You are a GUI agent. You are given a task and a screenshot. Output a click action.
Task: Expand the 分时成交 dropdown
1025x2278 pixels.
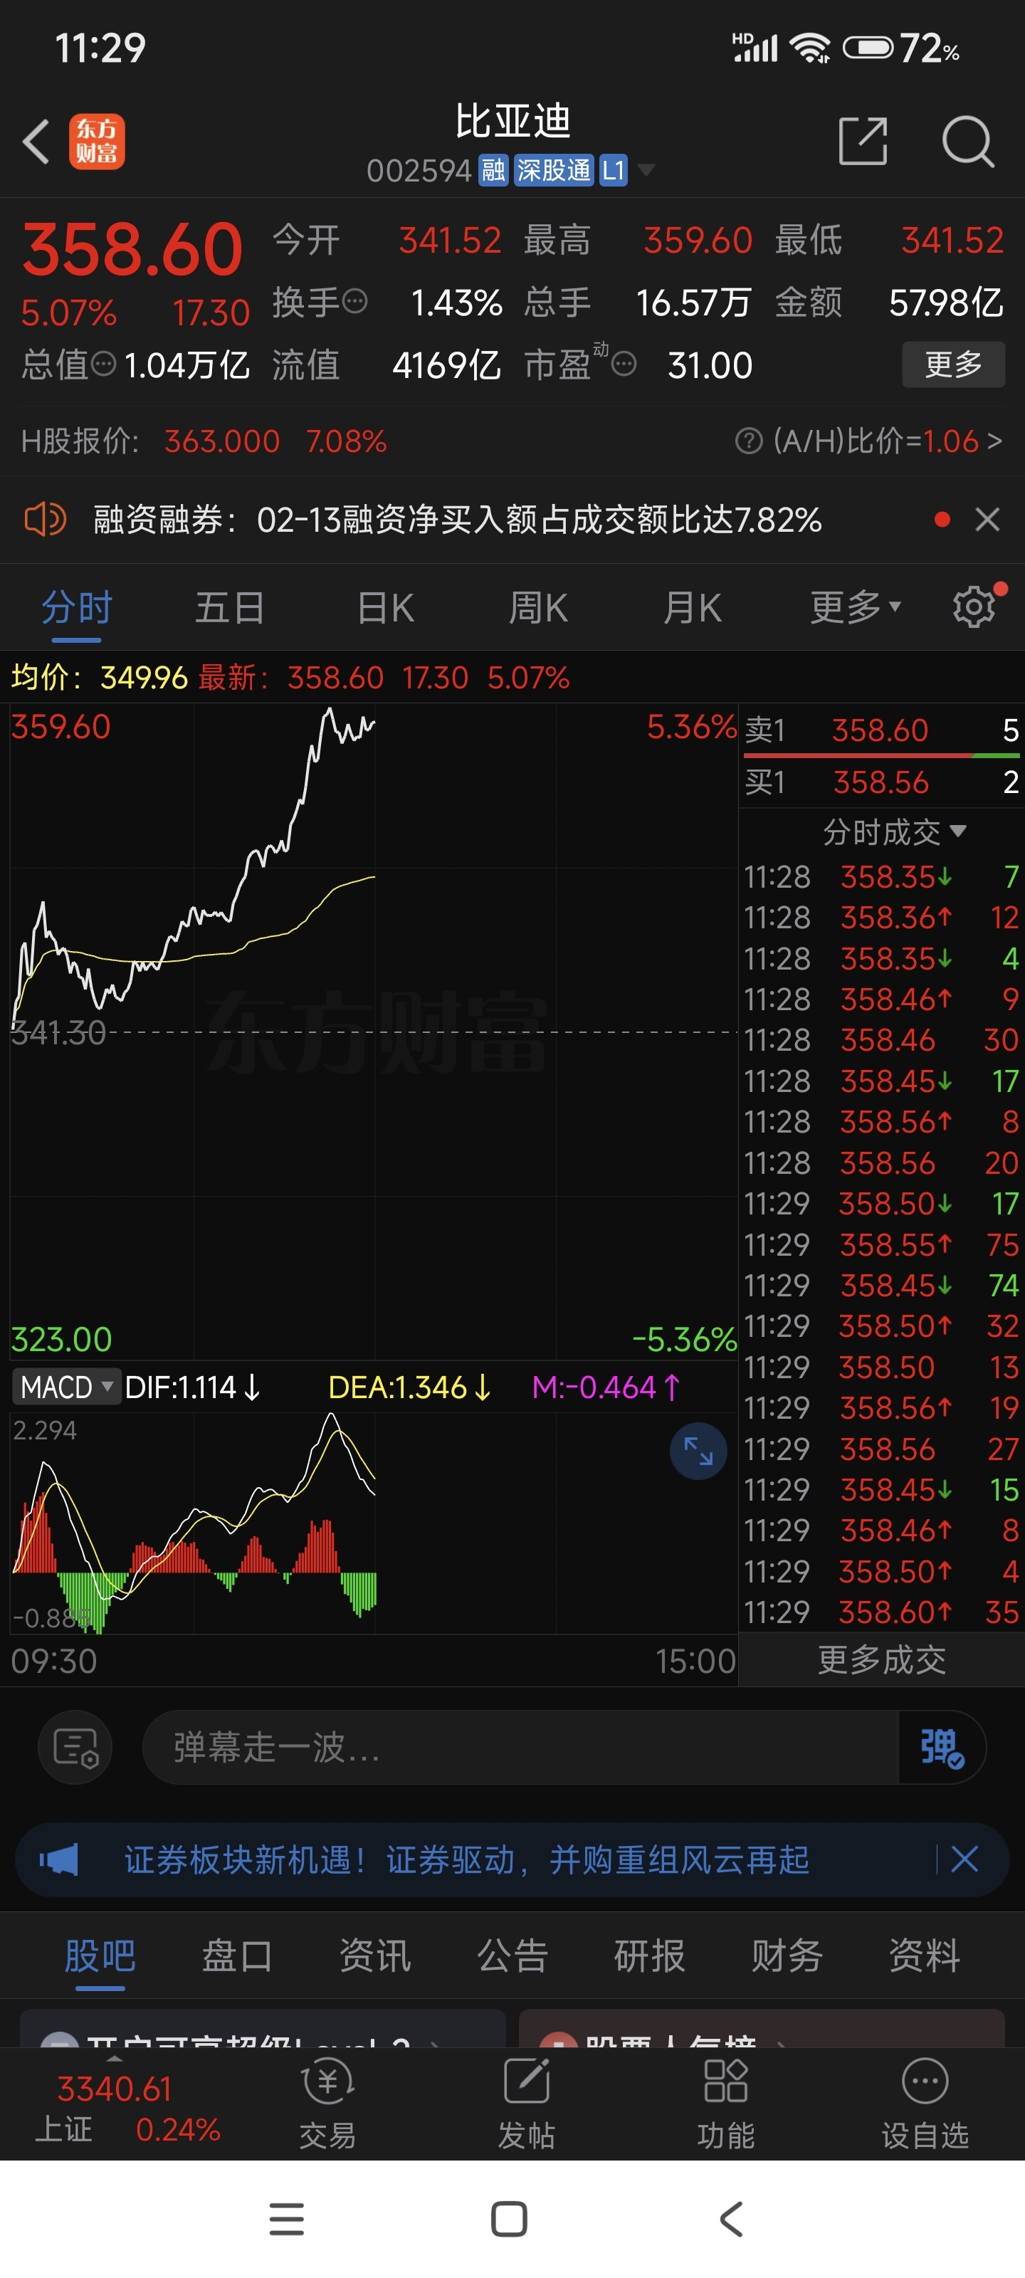point(893,831)
